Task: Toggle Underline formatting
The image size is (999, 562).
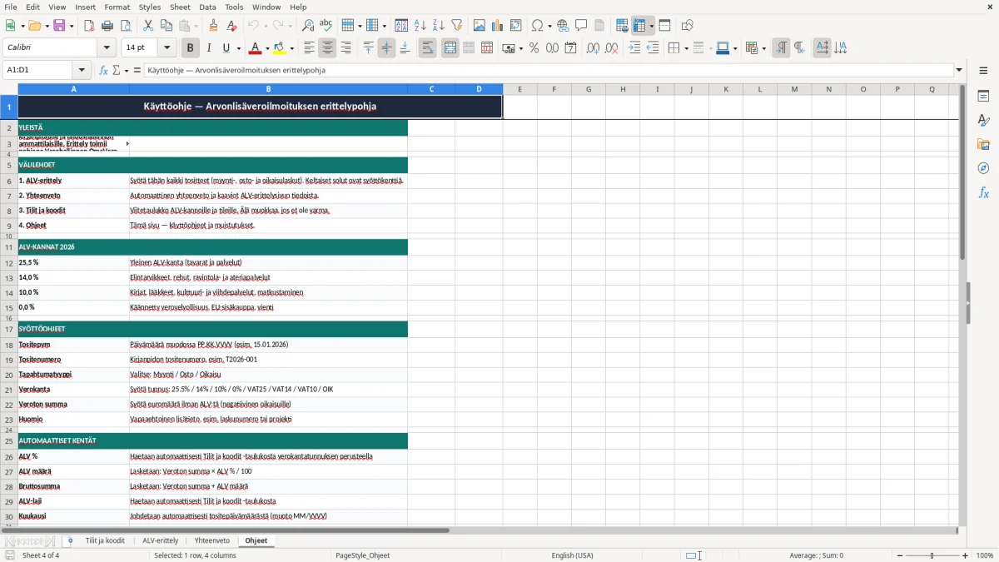Action: coord(226,48)
